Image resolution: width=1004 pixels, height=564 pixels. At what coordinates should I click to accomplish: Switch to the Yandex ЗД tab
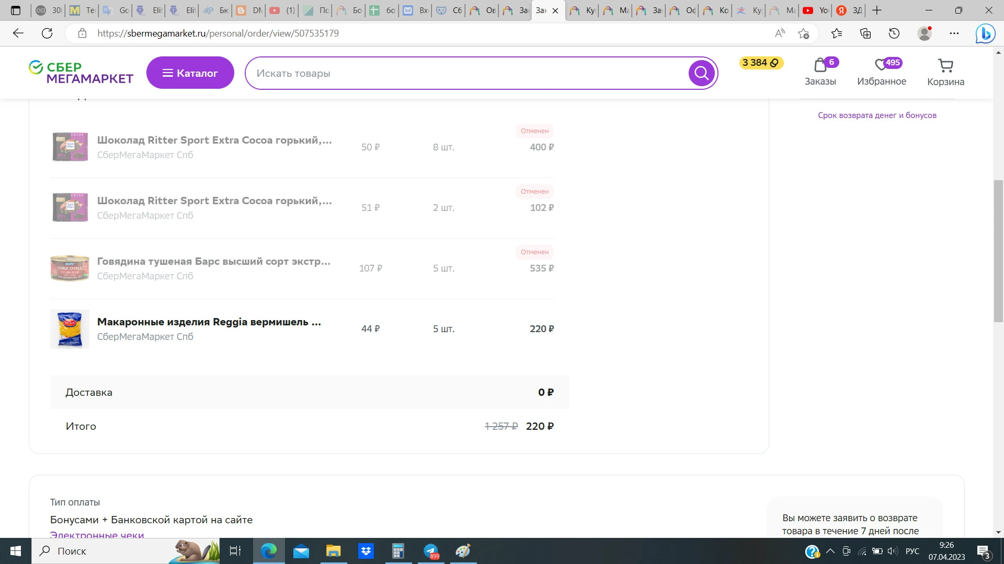849,10
